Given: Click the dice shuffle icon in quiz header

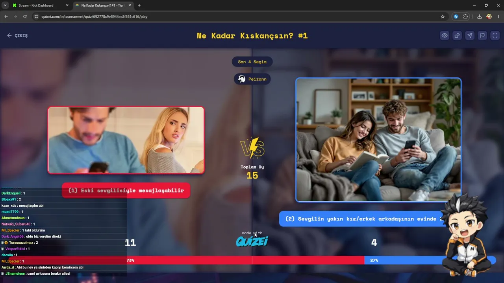Looking at the screenshot, I should (457, 35).
